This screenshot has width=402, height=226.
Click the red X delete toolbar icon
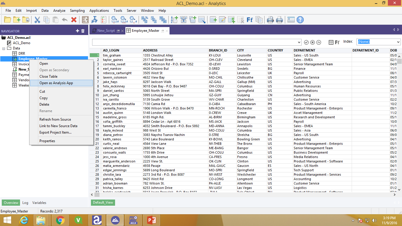coord(74,20)
